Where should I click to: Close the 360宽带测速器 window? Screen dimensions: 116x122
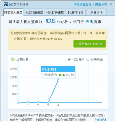point(111,4)
